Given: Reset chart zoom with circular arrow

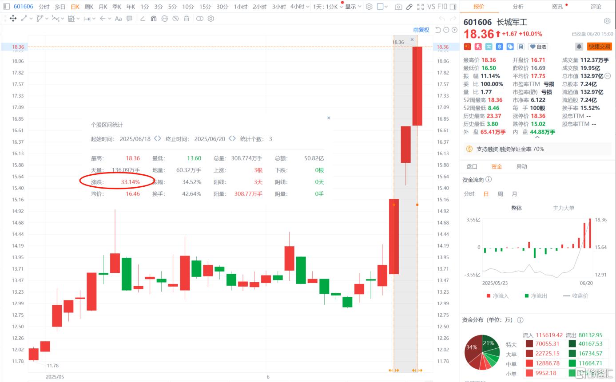Looking at the screenshot, I should click(x=438, y=30).
